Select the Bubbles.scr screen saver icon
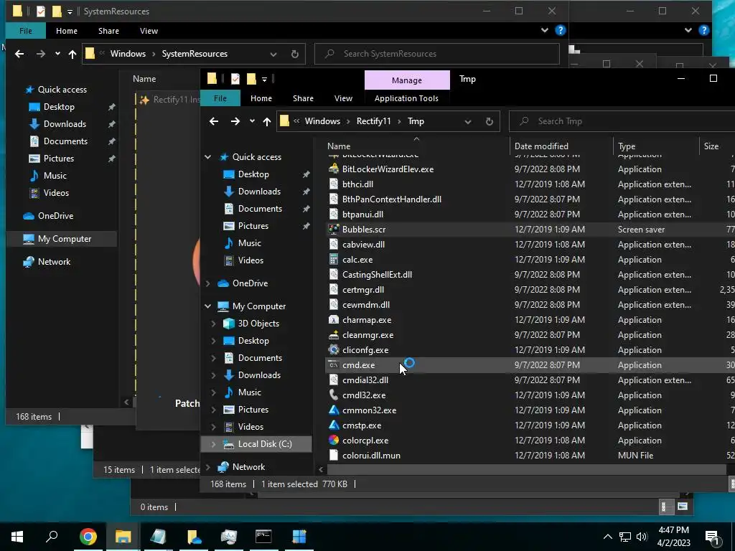 pos(334,229)
